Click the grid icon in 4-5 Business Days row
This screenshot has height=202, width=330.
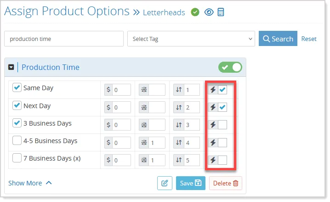pyautogui.click(x=144, y=143)
